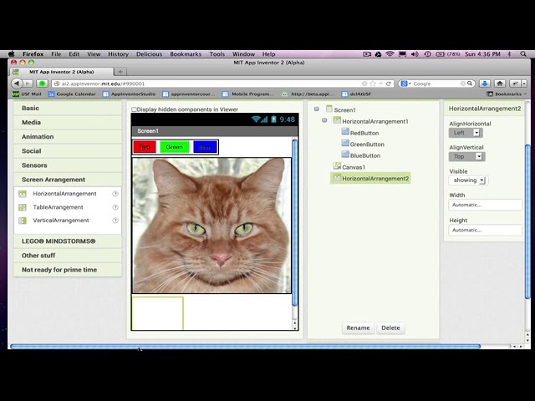Open the File menu
The image size is (535, 401).
click(x=56, y=53)
